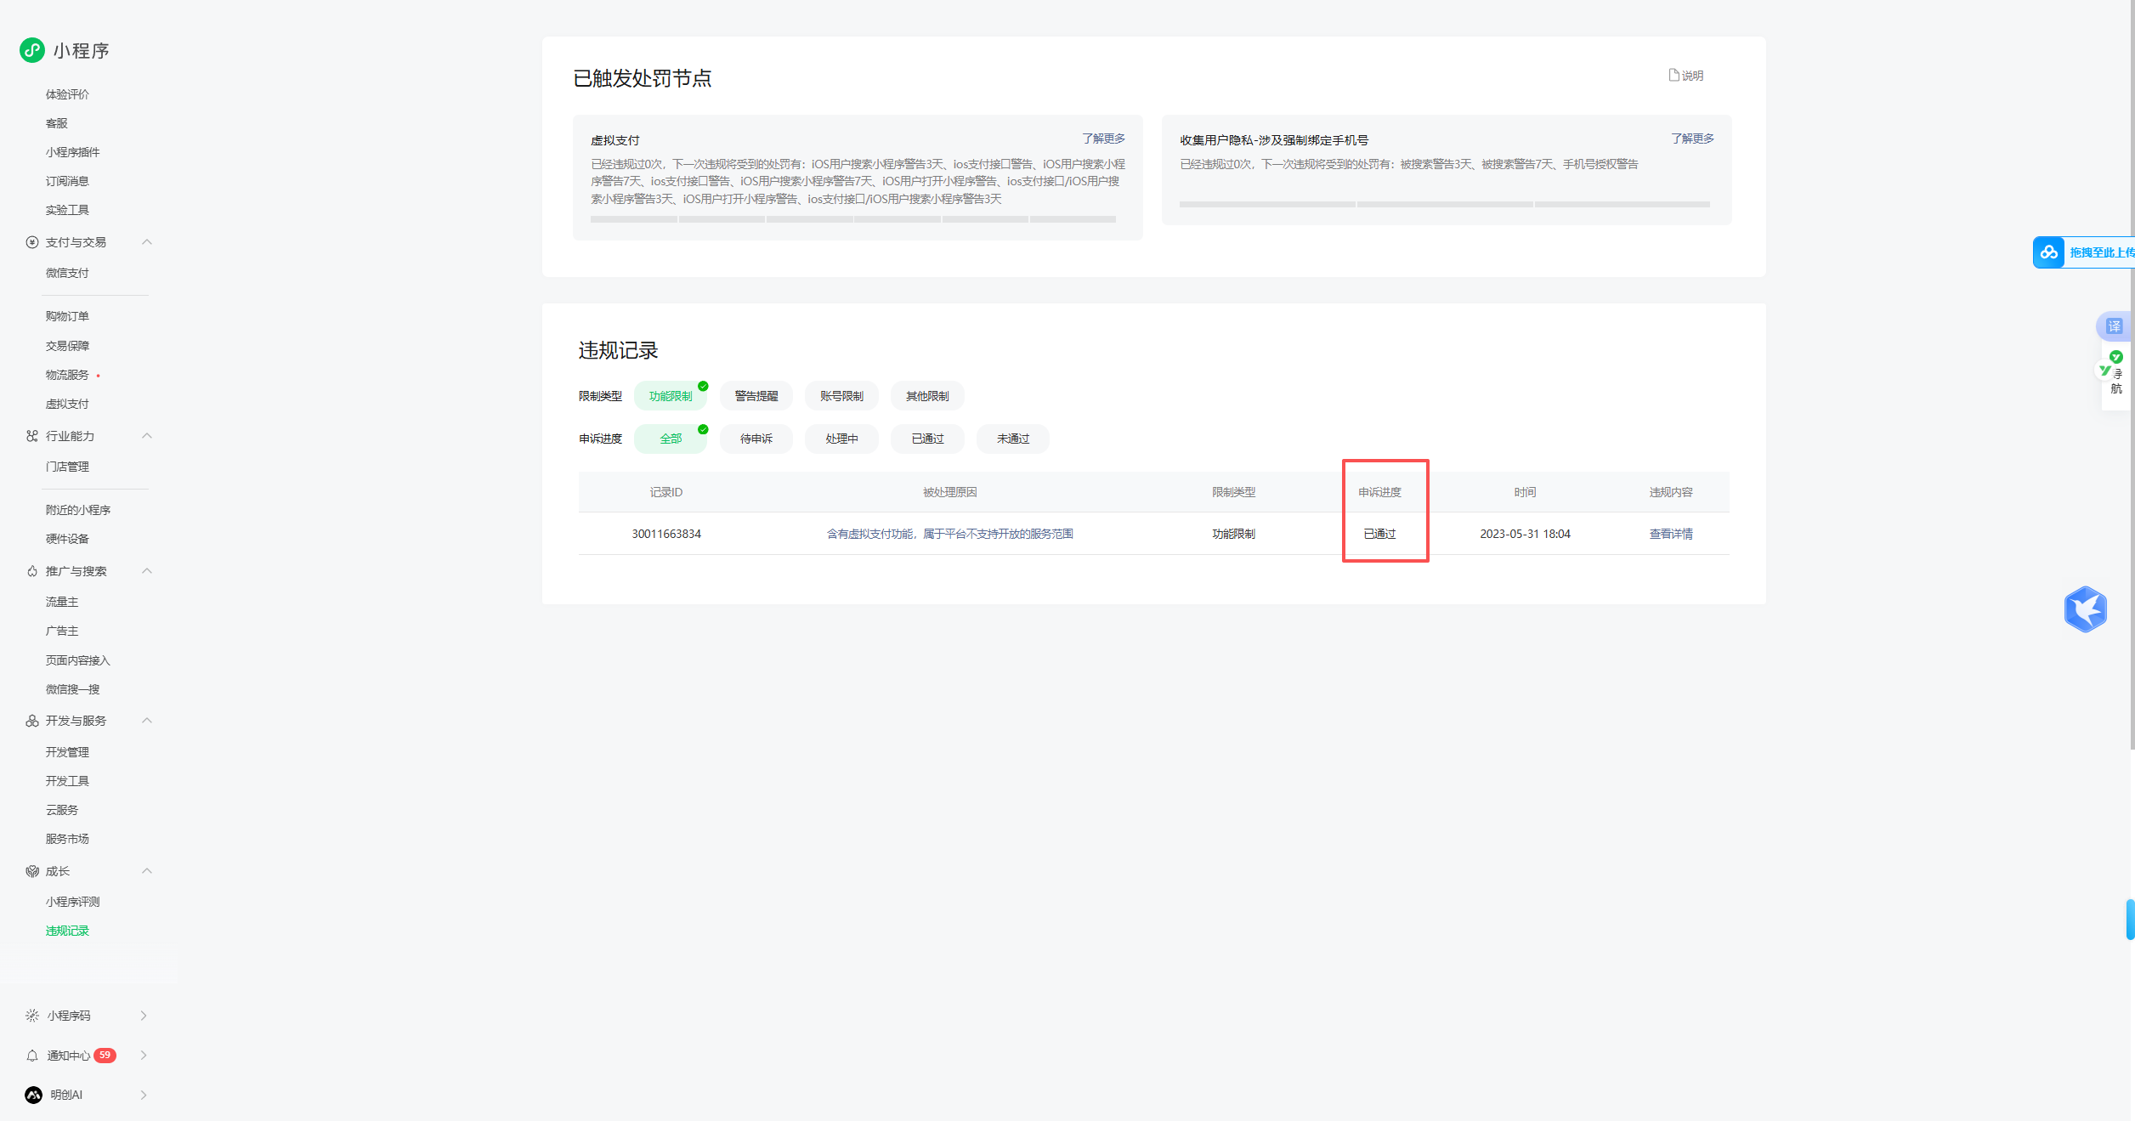Screen dimensions: 2135x1121
Task: Select the 账号限制 restriction type filter
Action: [x=841, y=396]
